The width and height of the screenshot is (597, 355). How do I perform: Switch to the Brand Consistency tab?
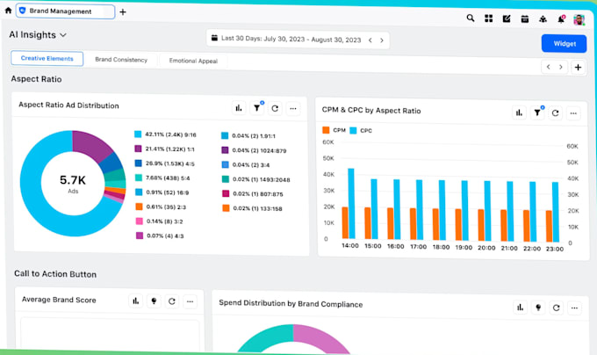pos(121,60)
